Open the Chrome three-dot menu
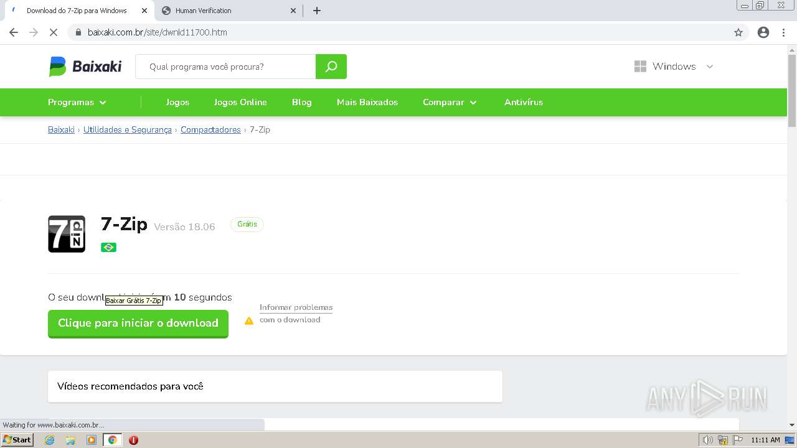Screen dimensions: 797x448 783,32
